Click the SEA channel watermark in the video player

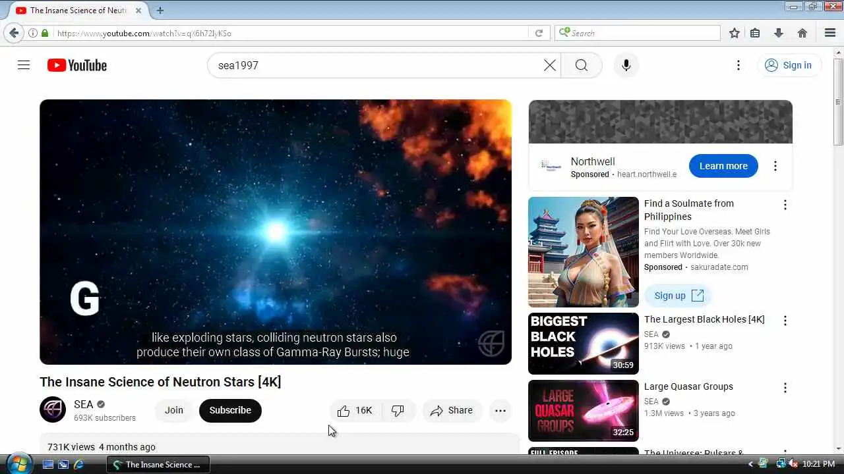click(x=491, y=344)
